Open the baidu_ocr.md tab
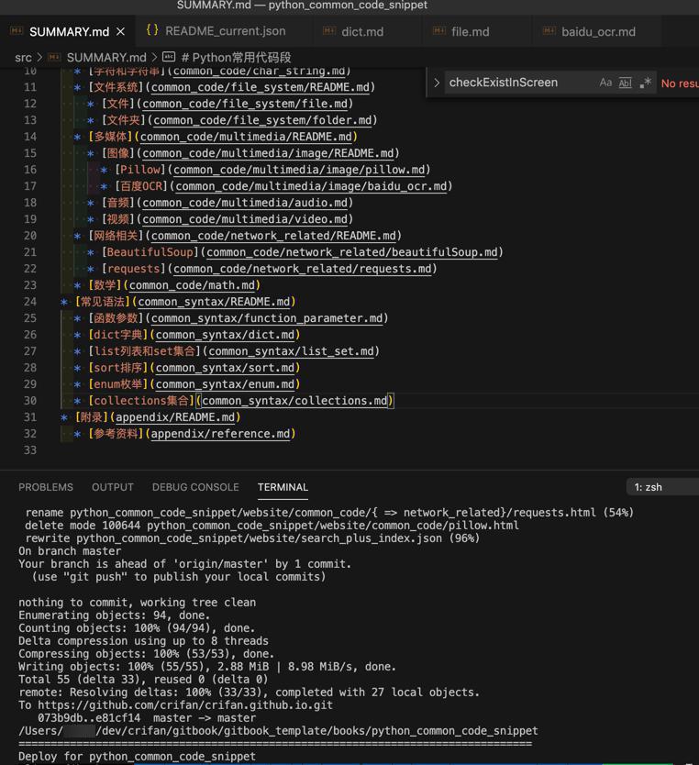The height and width of the screenshot is (765, 699). point(598,31)
